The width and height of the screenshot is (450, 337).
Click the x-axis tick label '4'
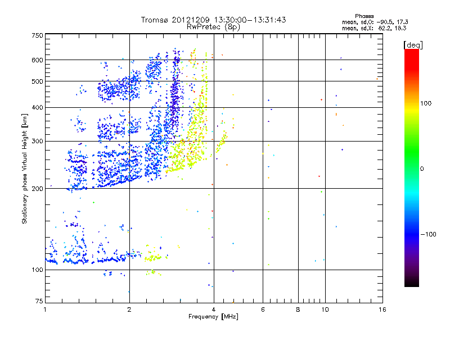214,309
